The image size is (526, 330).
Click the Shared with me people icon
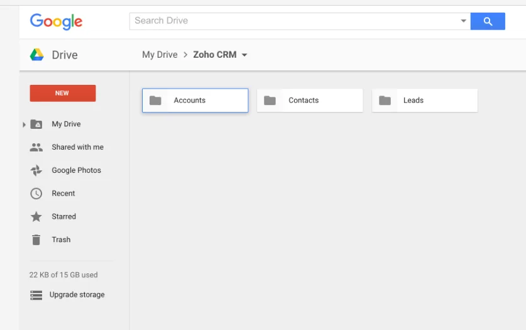(x=36, y=147)
